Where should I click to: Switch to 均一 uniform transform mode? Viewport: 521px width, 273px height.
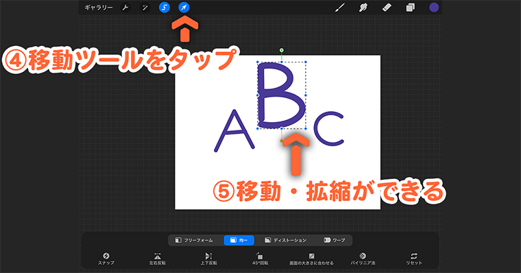tap(239, 240)
